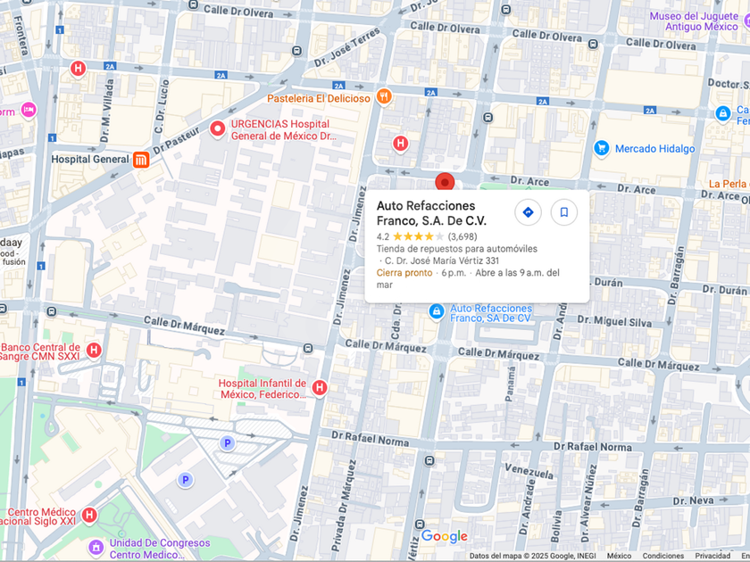Click the place title Auto Refacciones Franco, S.A. De C.V.
750x562 pixels.
click(x=431, y=213)
